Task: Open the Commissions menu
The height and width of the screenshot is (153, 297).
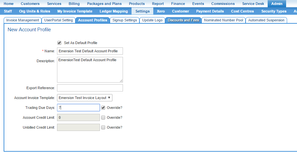Action: point(223,4)
